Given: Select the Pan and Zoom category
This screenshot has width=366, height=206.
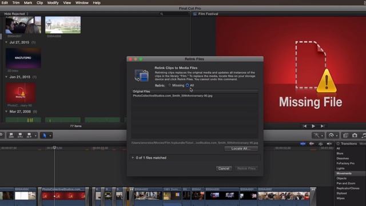Looking at the screenshot, I should [x=346, y=183].
